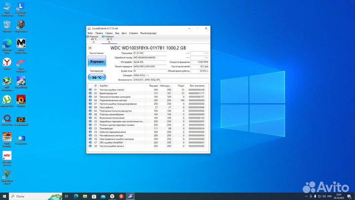The height and width of the screenshot is (200, 355).
Task: Click the blue Хорошо health status button
Action: click(x=97, y=61)
